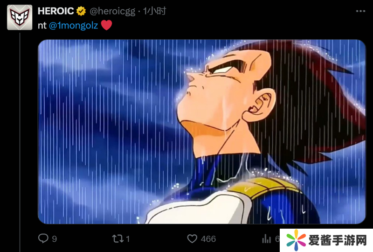373x252 pixels.
Task: Open the views bar chart icon
Action: pyautogui.click(x=266, y=238)
